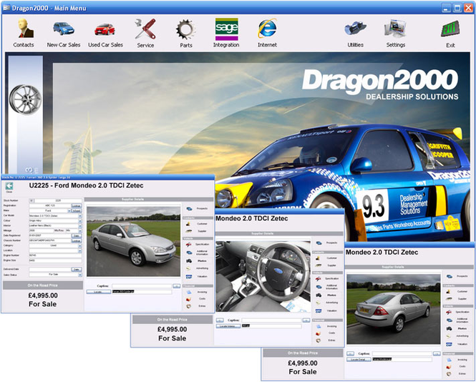476x382 pixels.
Task: Expand the Location dropdown
Action: [x=80, y=250]
